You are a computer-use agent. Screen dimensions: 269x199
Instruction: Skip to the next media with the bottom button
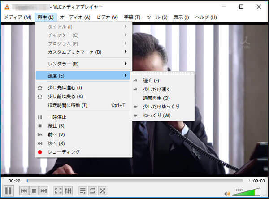point(44,191)
